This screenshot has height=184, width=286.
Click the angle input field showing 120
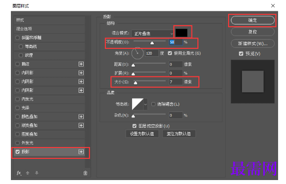pos(152,53)
